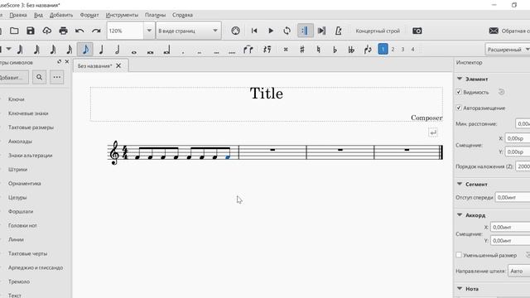Select voice 2

click(393, 50)
